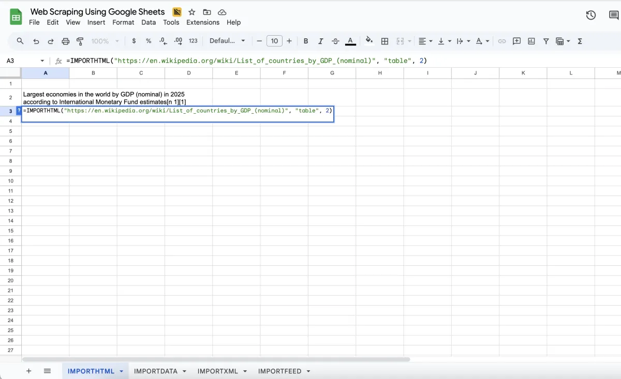621x379 pixels.
Task: Select row 10 header
Action: pyautogui.click(x=10, y=180)
